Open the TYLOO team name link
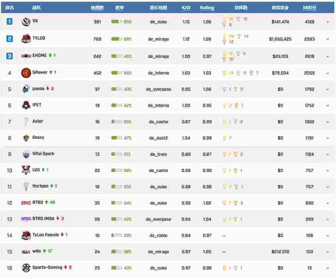Viewport: 336px width, 278px height. tap(39, 38)
